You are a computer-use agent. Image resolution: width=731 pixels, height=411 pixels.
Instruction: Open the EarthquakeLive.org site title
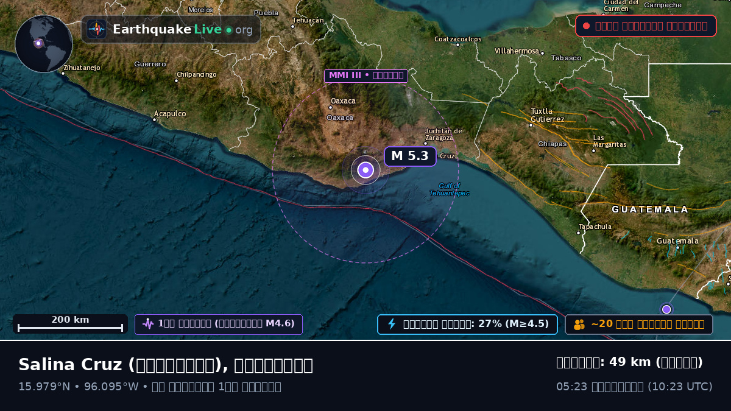point(182,30)
